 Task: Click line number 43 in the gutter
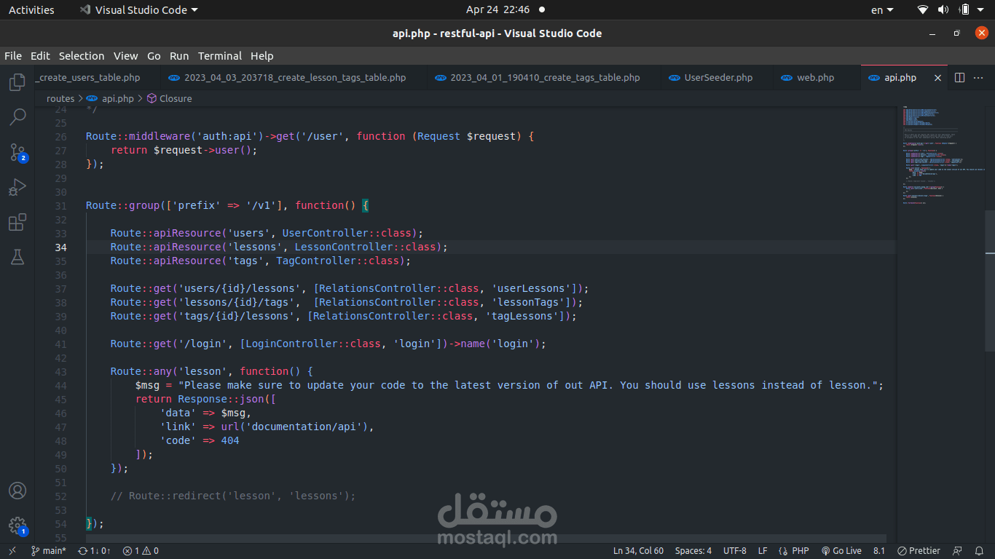click(60, 371)
